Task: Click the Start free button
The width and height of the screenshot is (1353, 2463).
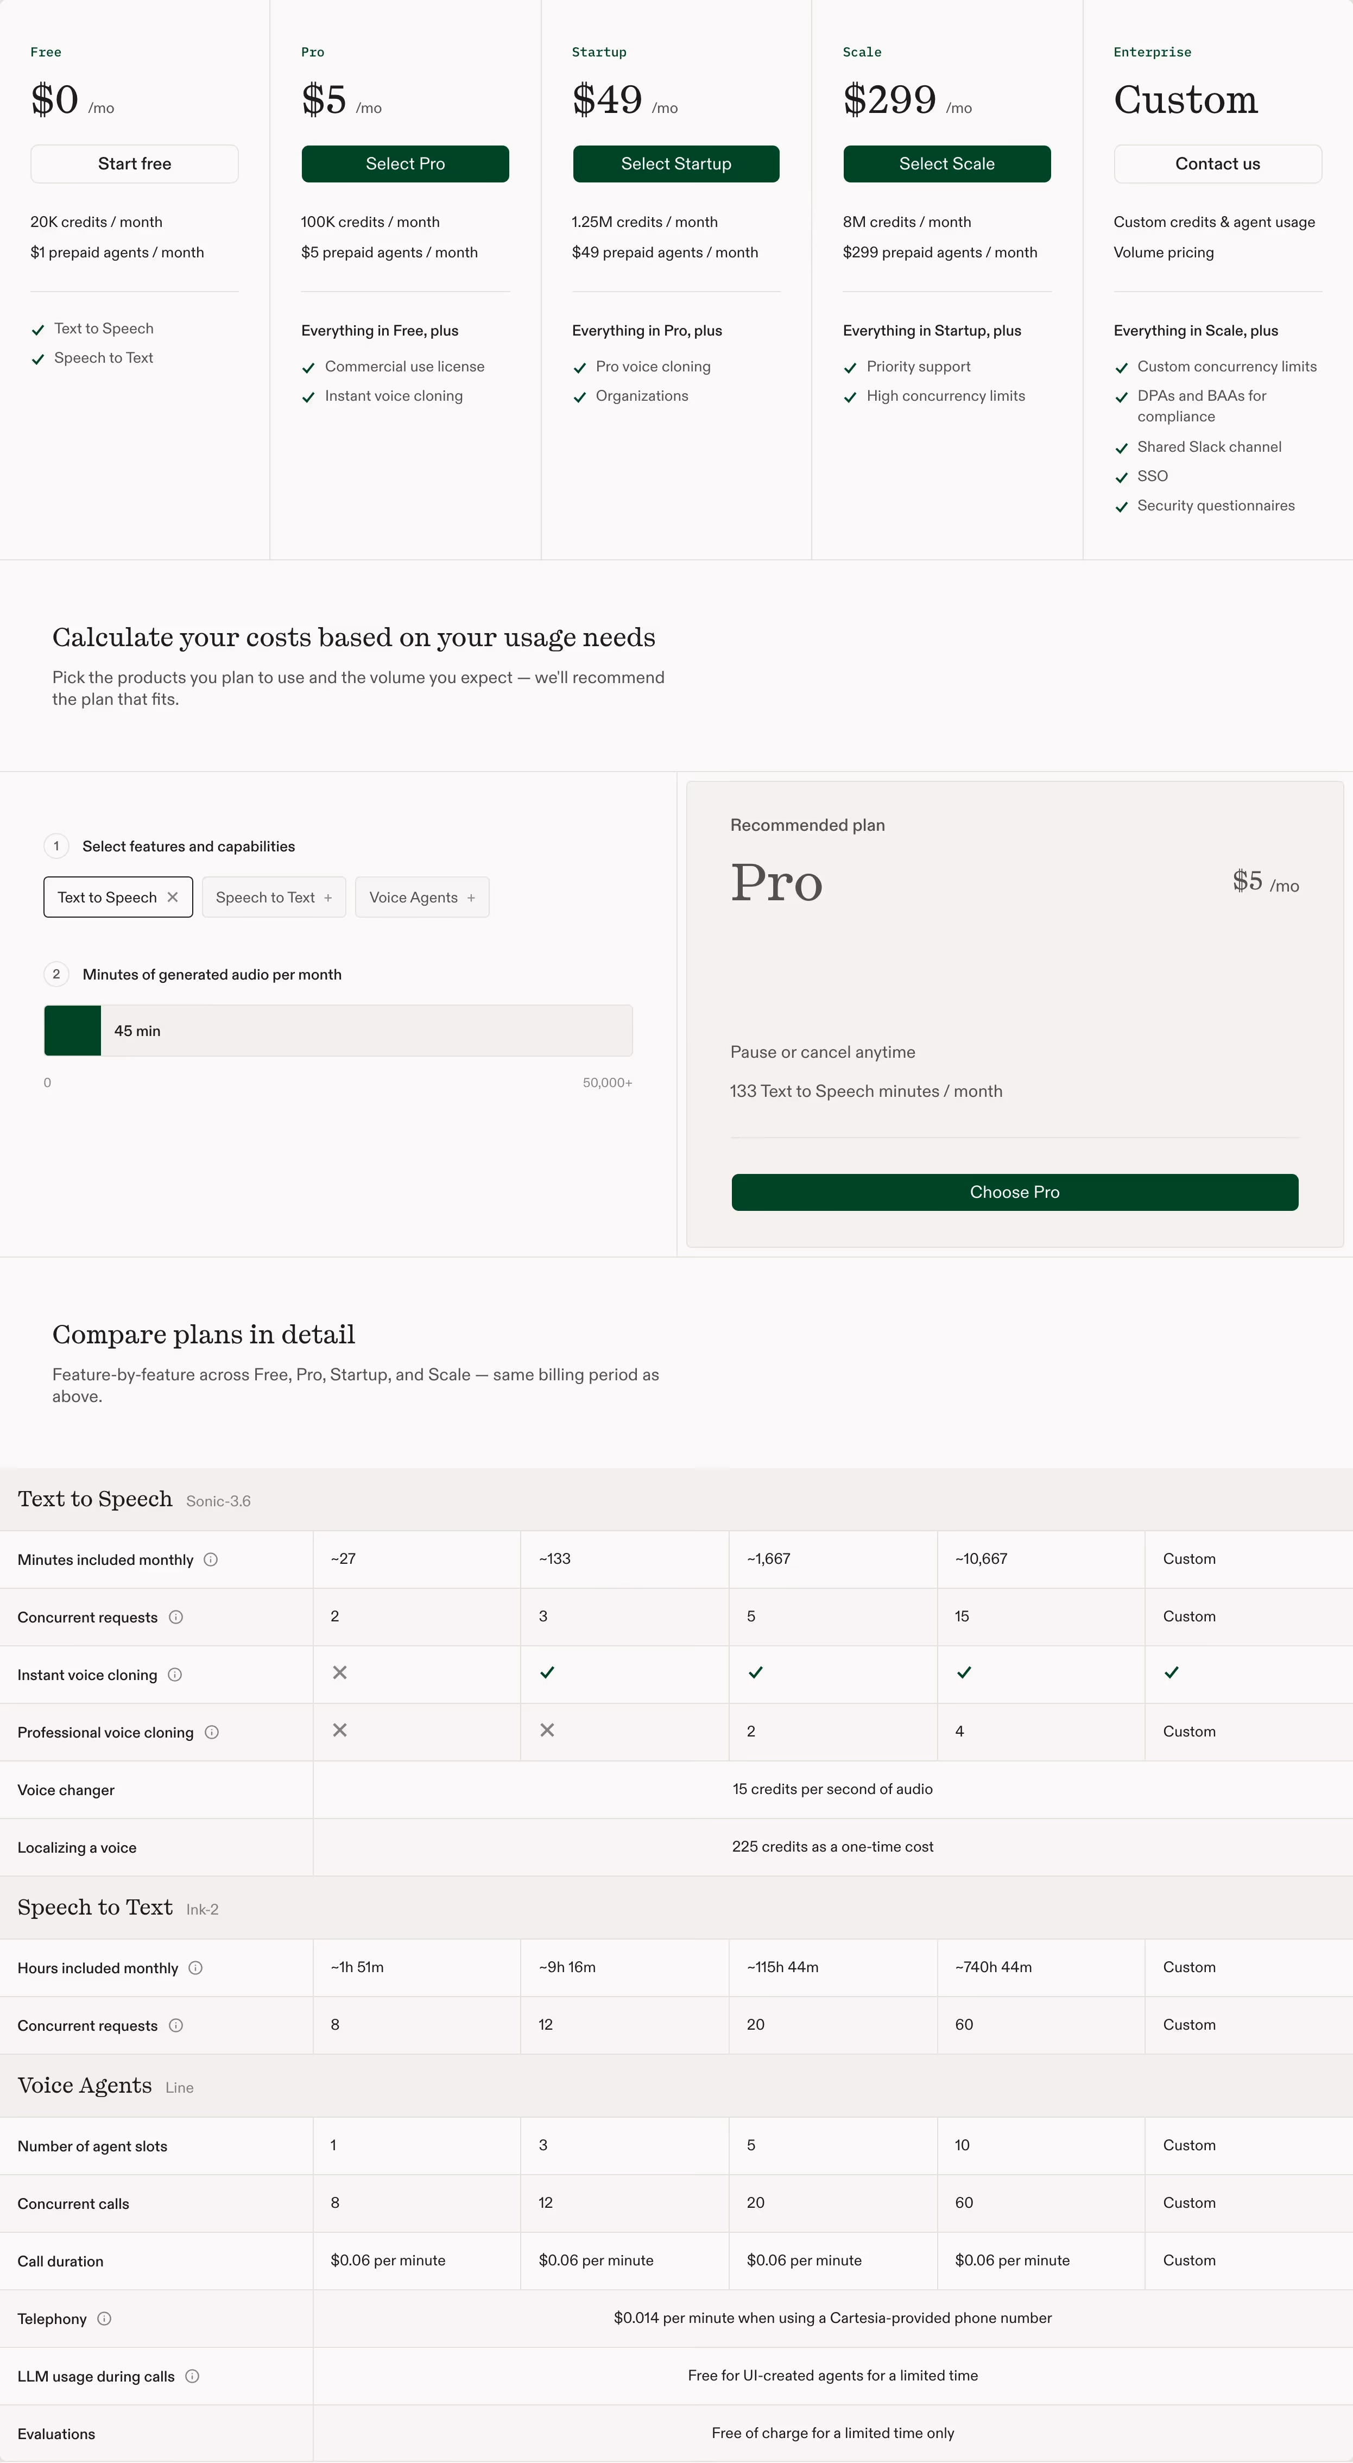Action: coord(135,163)
